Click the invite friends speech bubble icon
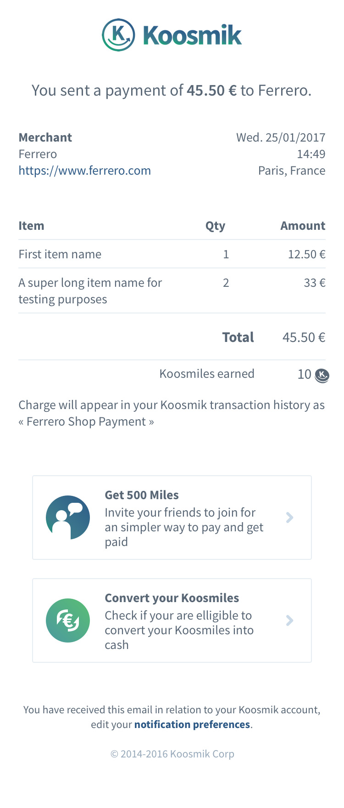 tap(68, 517)
